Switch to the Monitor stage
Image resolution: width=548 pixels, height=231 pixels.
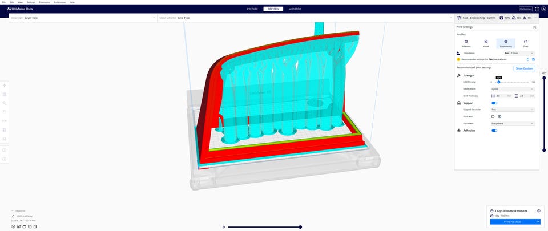tap(295, 9)
